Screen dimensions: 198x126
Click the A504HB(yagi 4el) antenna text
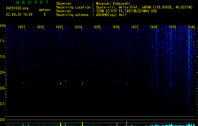[x=111, y=15]
